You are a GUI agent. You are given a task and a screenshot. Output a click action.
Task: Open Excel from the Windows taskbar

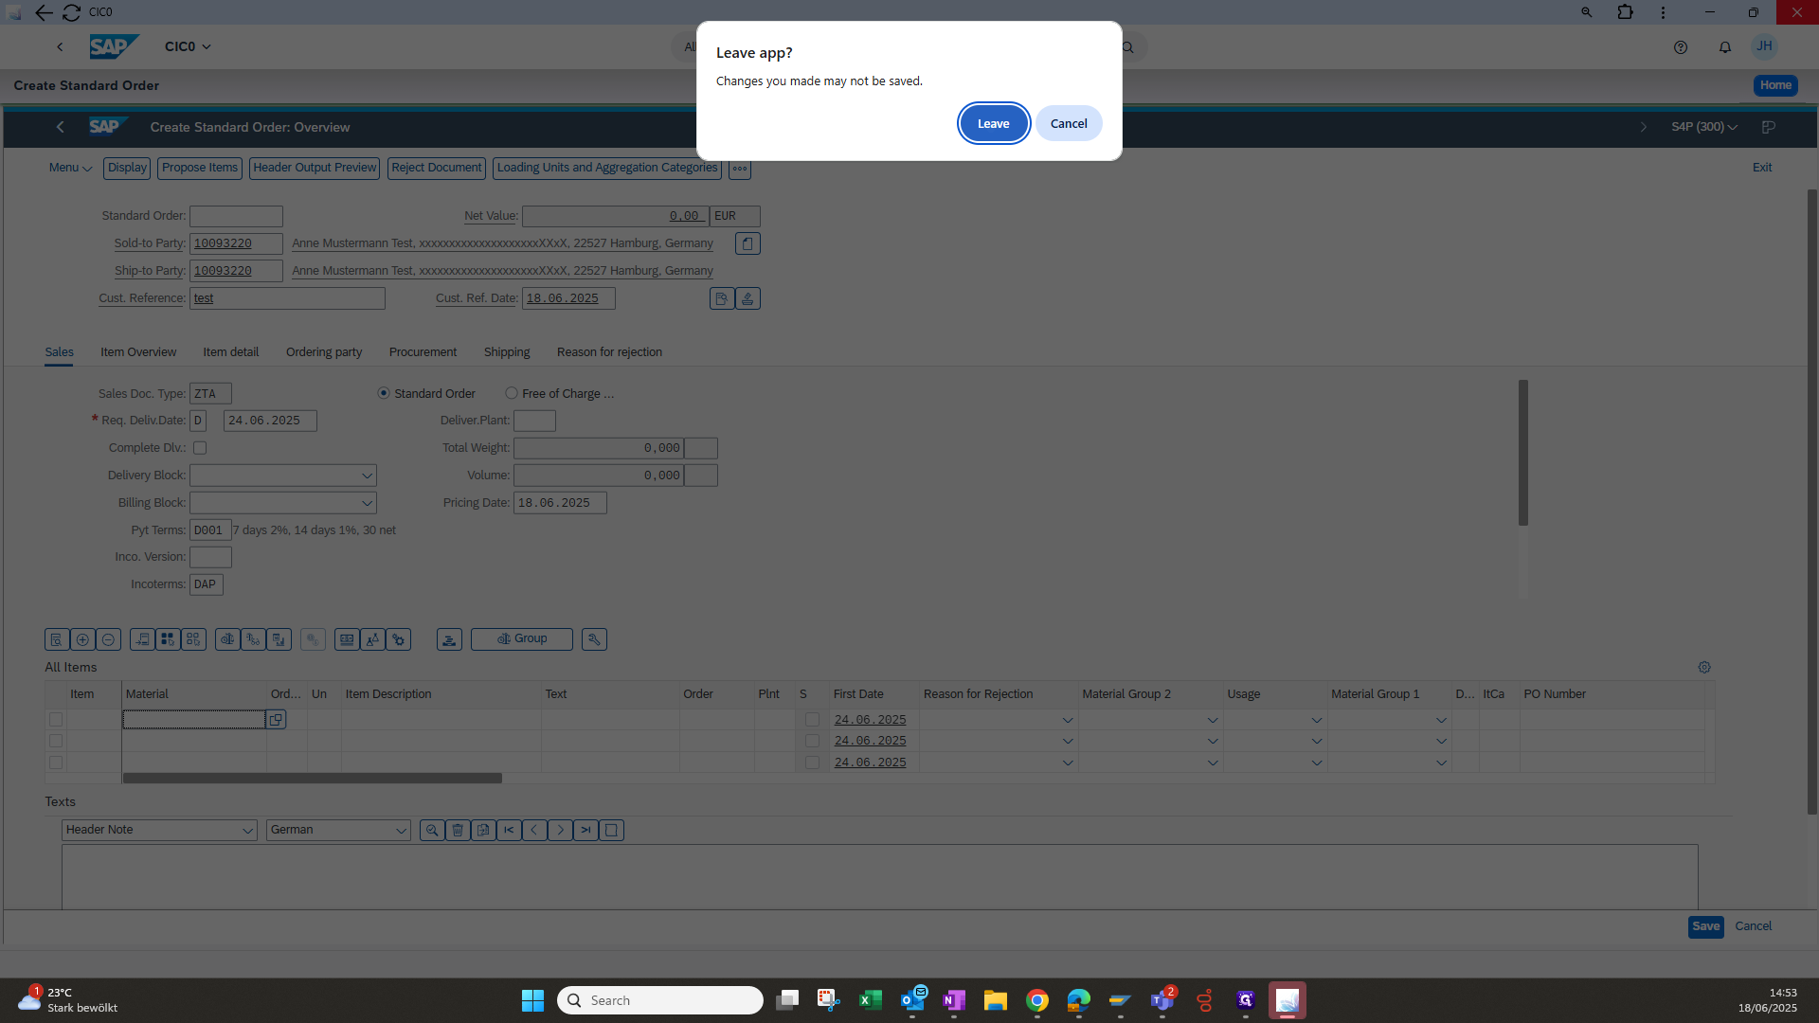click(x=871, y=1001)
